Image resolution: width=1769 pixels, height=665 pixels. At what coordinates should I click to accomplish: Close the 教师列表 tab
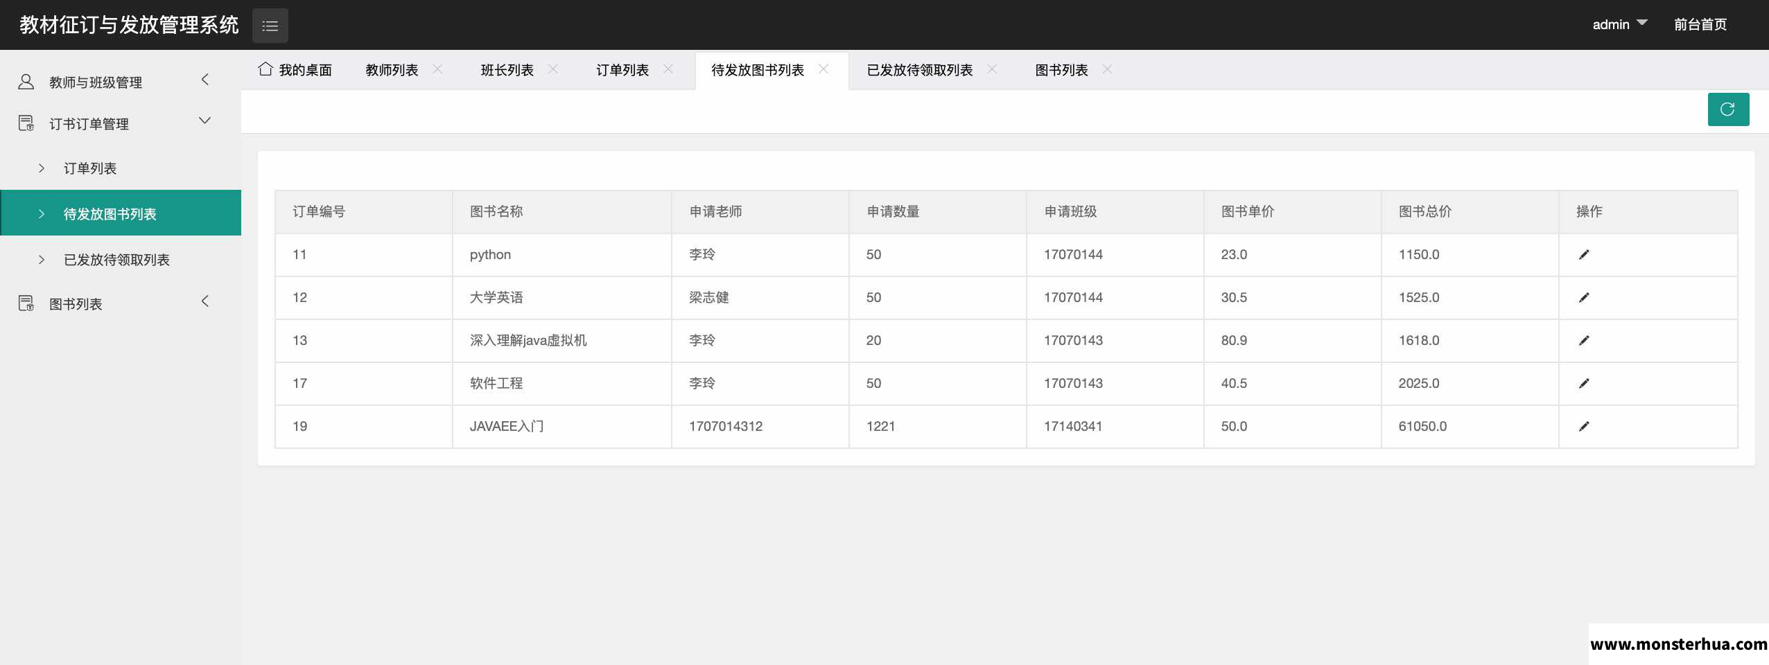click(x=437, y=69)
